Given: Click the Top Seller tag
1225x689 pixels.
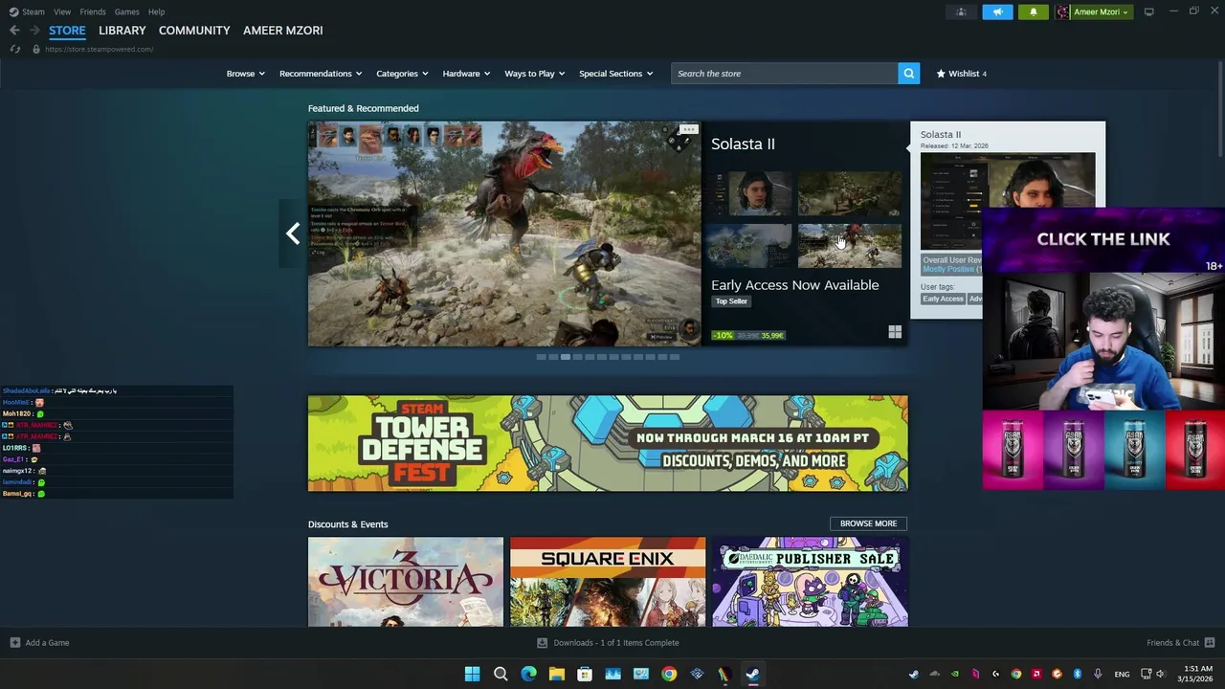Looking at the screenshot, I should [731, 301].
